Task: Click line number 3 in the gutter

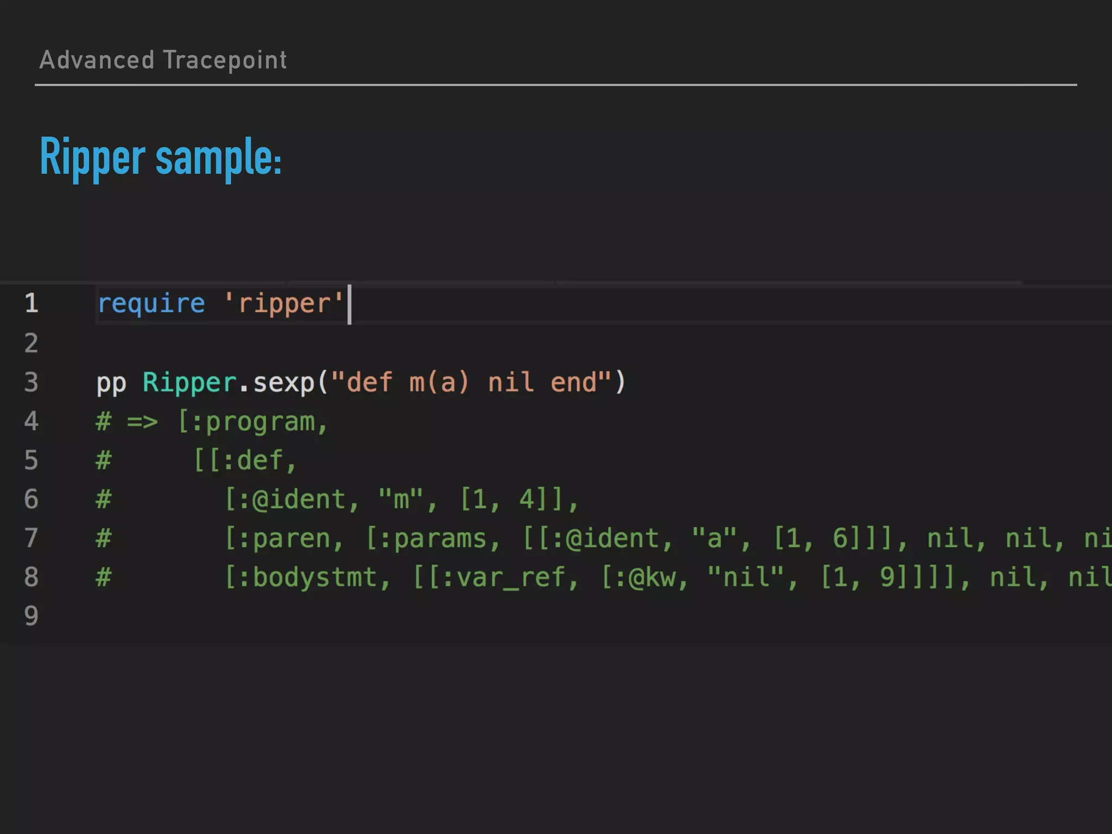Action: (31, 382)
